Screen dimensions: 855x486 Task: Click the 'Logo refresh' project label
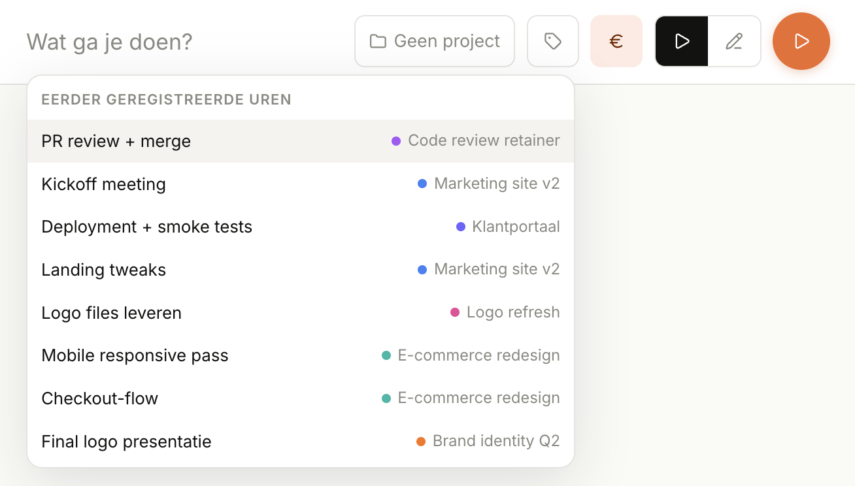point(513,312)
